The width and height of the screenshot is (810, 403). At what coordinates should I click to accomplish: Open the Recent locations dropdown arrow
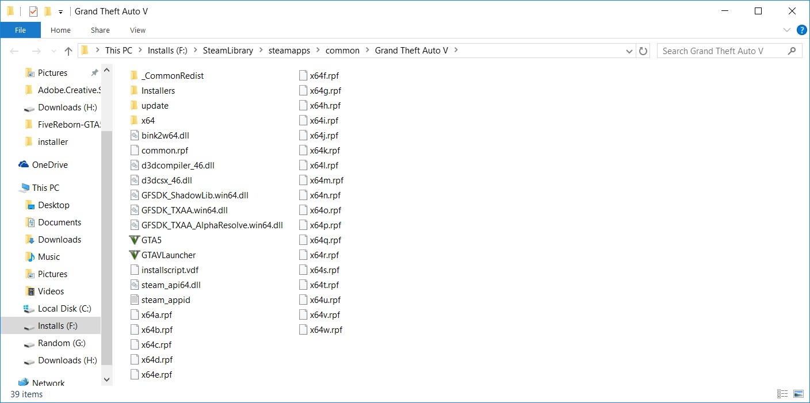[54, 51]
